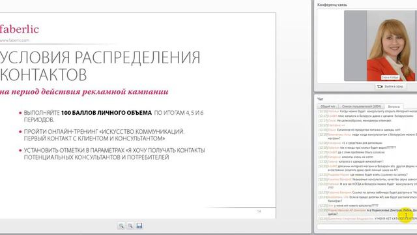This screenshot has width=417, height=235.
Task: Click chat message 'Каталогов по продуктам питания и одежды нет!'
Action: pos(368,130)
